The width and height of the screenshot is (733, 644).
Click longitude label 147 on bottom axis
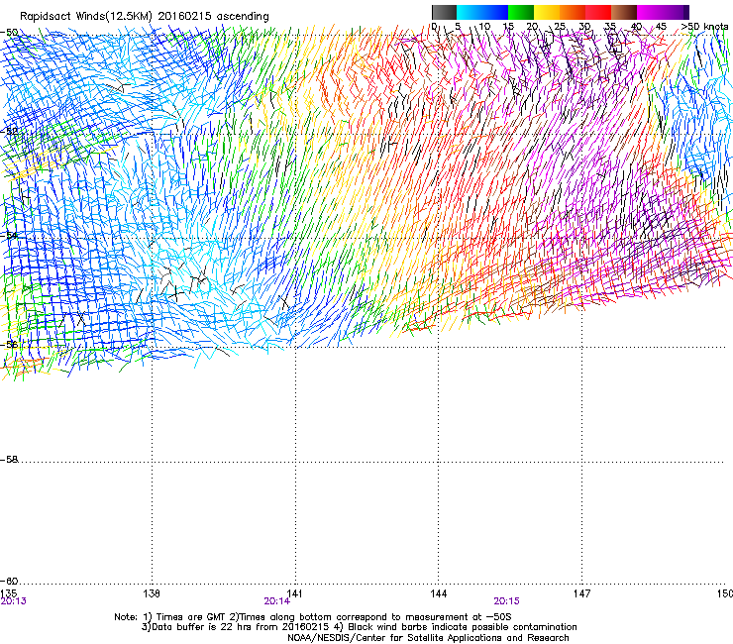[x=581, y=593]
